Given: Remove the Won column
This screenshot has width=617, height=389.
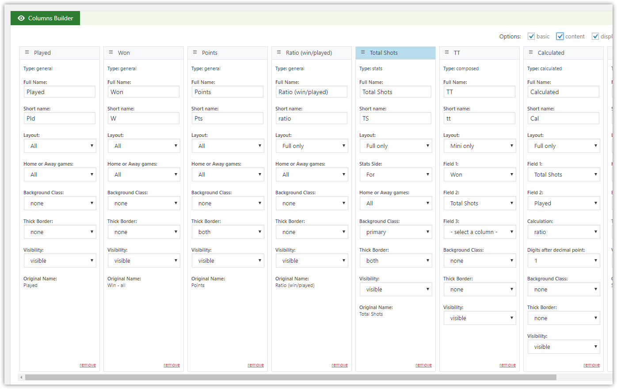Looking at the screenshot, I should click(x=171, y=365).
